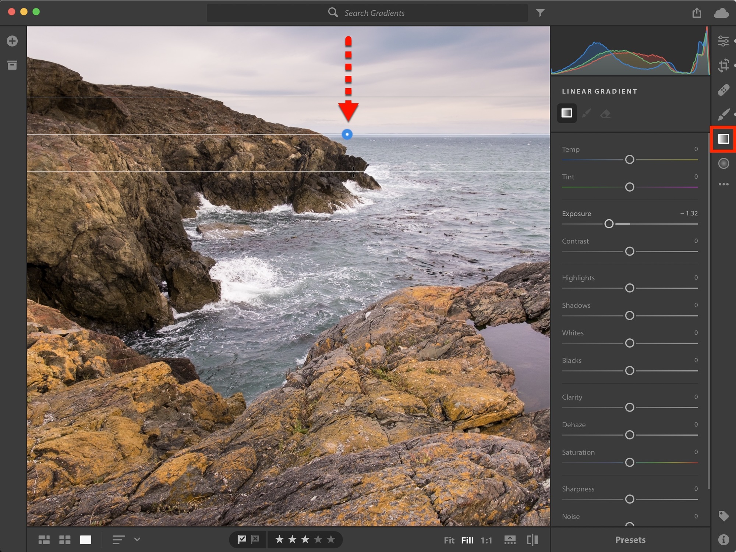Select the blue gradient pin on photo
The image size is (736, 552).
click(x=347, y=134)
